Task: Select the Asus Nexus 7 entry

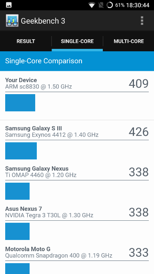Action: coord(77,224)
